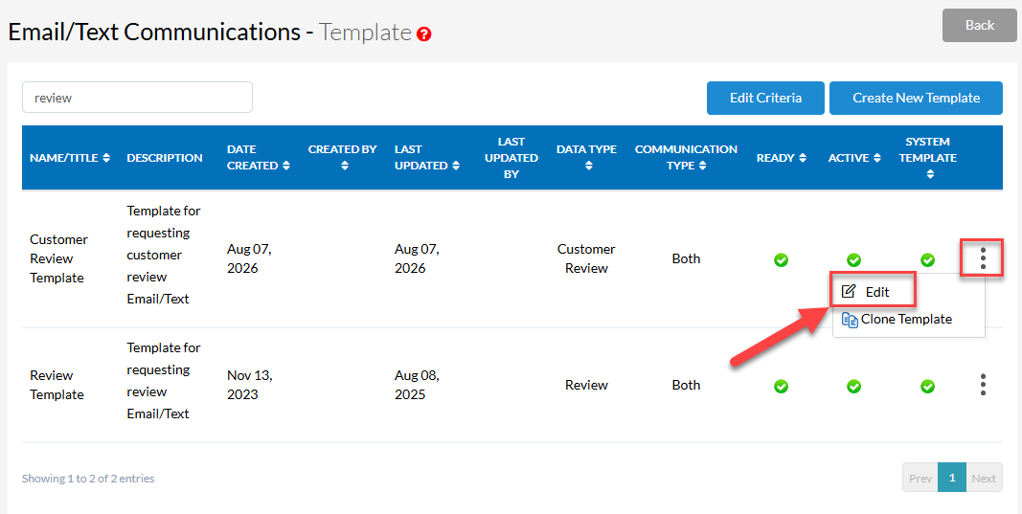Sort table by Active column
The width and height of the screenshot is (1022, 514).
(x=853, y=158)
